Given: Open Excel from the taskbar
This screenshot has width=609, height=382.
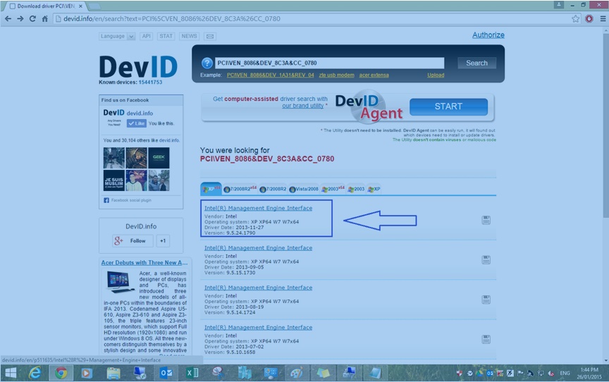Looking at the screenshot, I should click(192, 373).
